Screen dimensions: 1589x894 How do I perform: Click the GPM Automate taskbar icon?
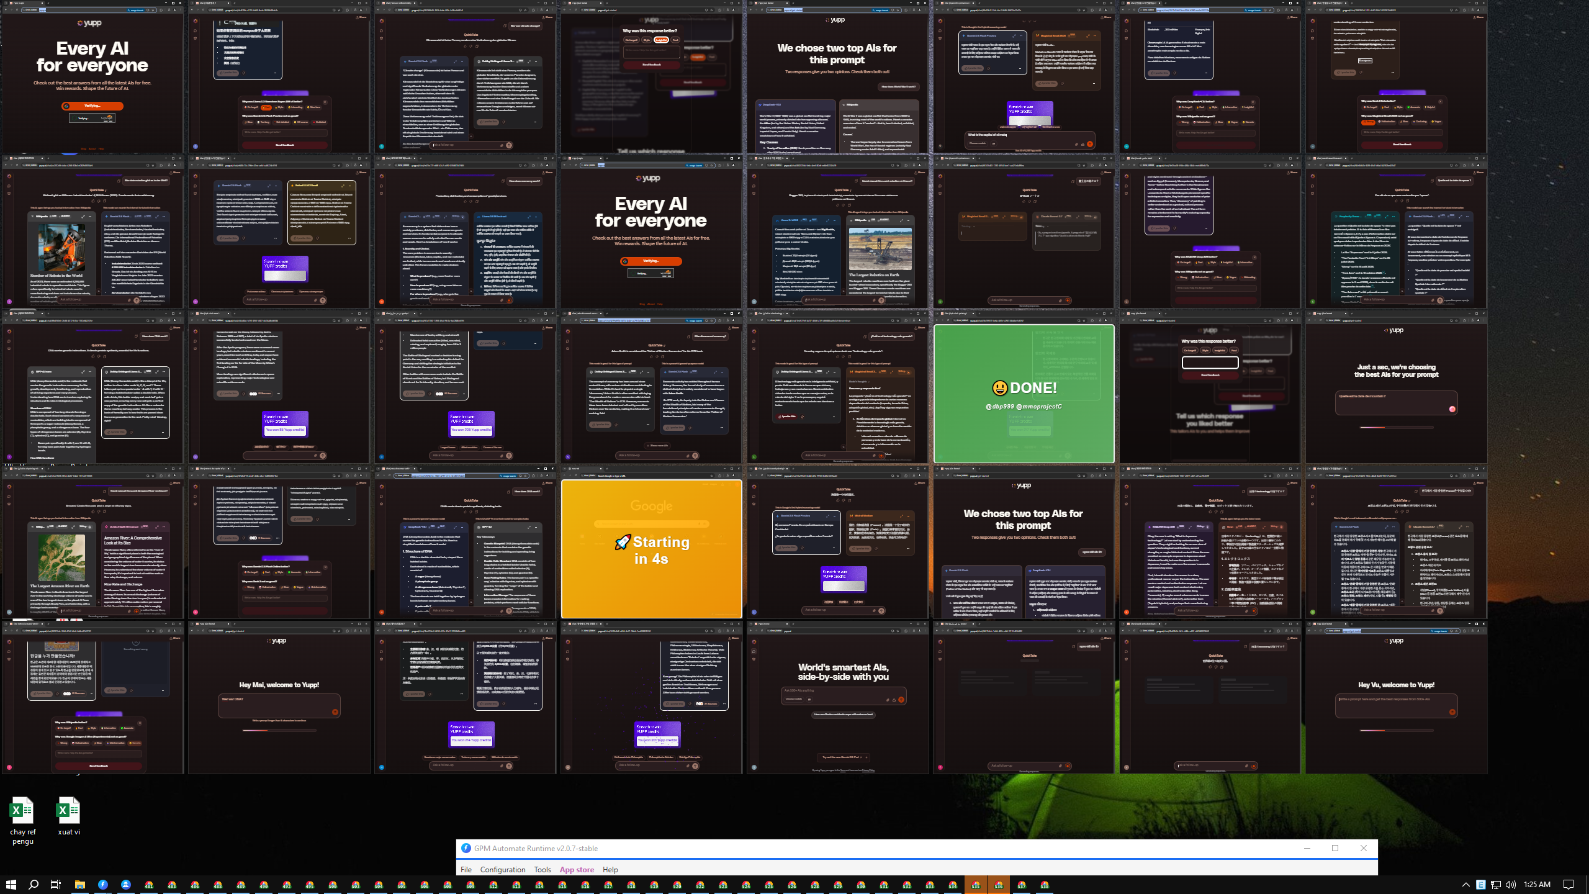[x=103, y=885]
